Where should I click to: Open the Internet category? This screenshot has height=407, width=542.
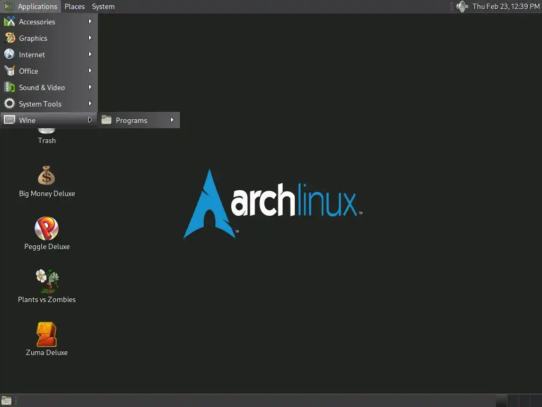point(49,55)
